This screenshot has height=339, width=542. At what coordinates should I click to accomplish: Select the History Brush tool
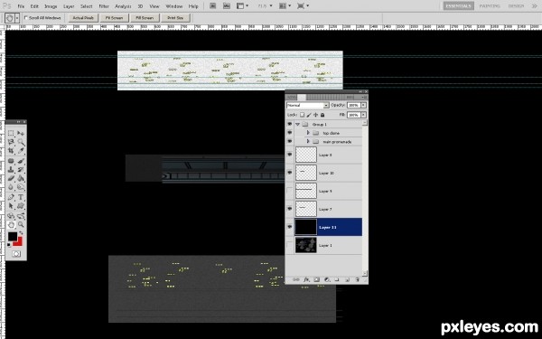coord(21,170)
